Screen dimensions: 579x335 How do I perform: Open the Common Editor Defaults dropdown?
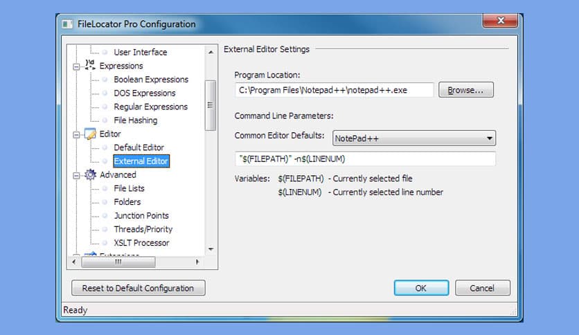[x=414, y=138]
